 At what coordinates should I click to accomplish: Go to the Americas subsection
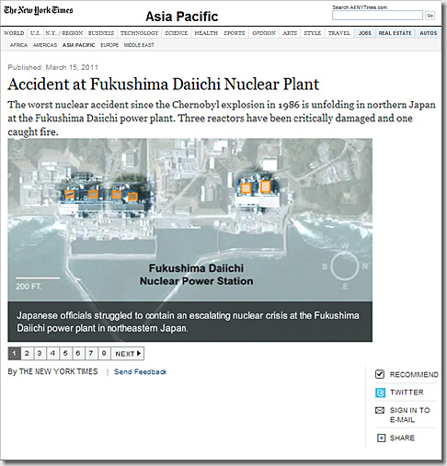[45, 45]
